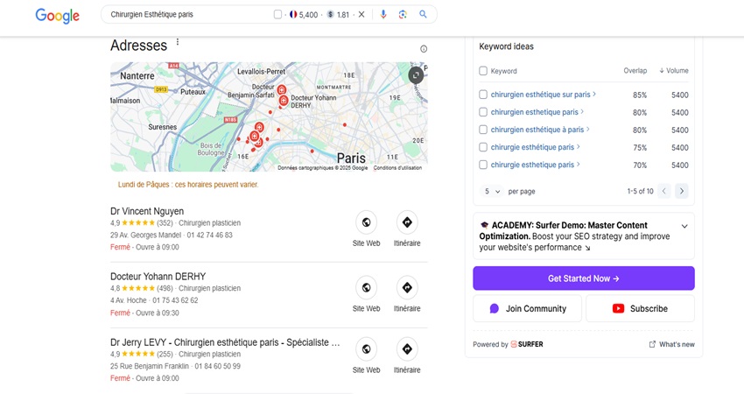Go to previous keyword page

(663, 191)
